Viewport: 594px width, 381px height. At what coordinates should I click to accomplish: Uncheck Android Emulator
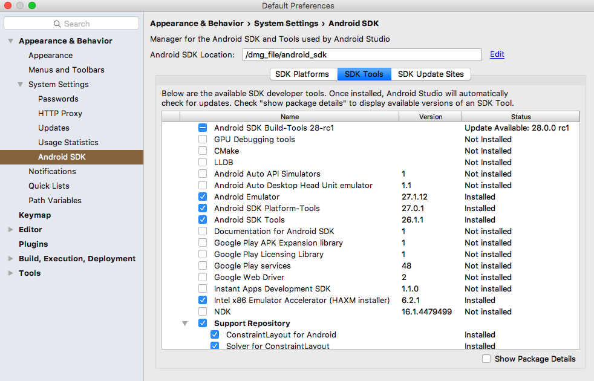pyautogui.click(x=203, y=197)
